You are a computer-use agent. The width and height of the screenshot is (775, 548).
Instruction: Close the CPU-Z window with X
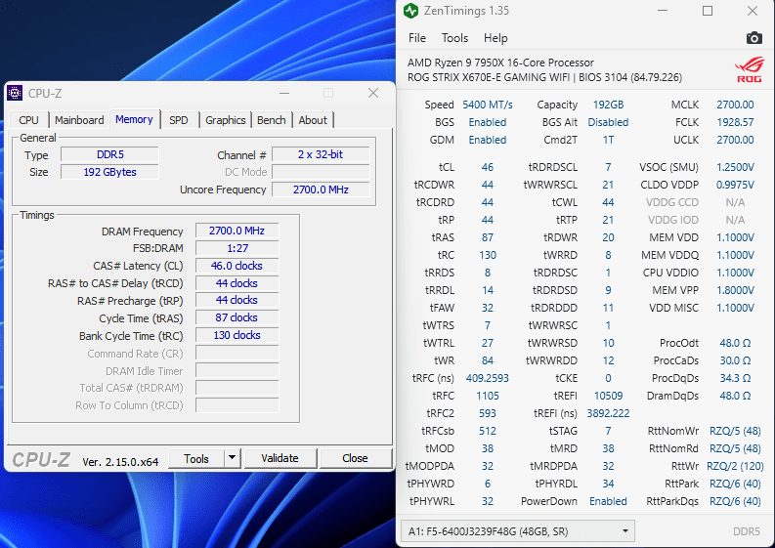tap(373, 93)
